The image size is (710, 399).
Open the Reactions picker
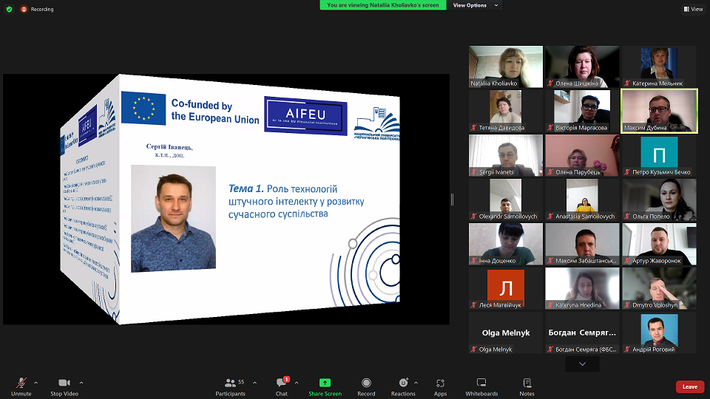click(x=403, y=383)
